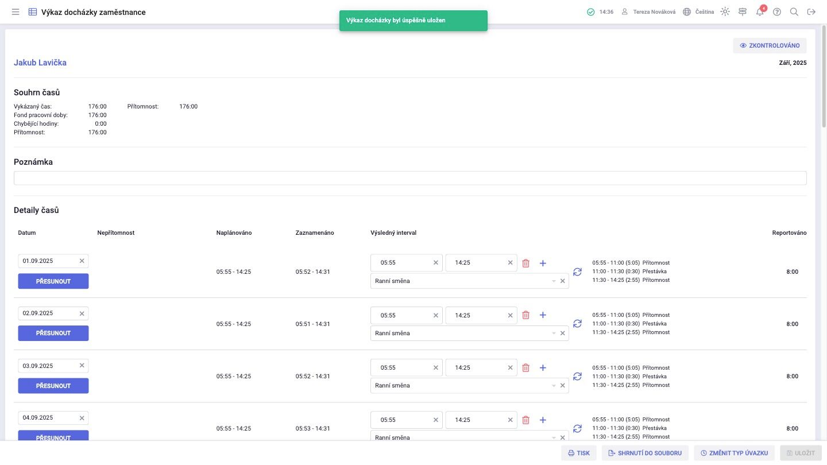
Task: Expand Ranní směna dropdown for 02.09.2025
Action: pyautogui.click(x=554, y=334)
